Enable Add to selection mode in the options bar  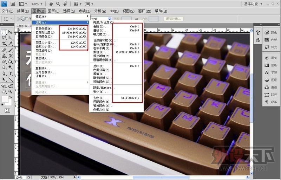22,19
